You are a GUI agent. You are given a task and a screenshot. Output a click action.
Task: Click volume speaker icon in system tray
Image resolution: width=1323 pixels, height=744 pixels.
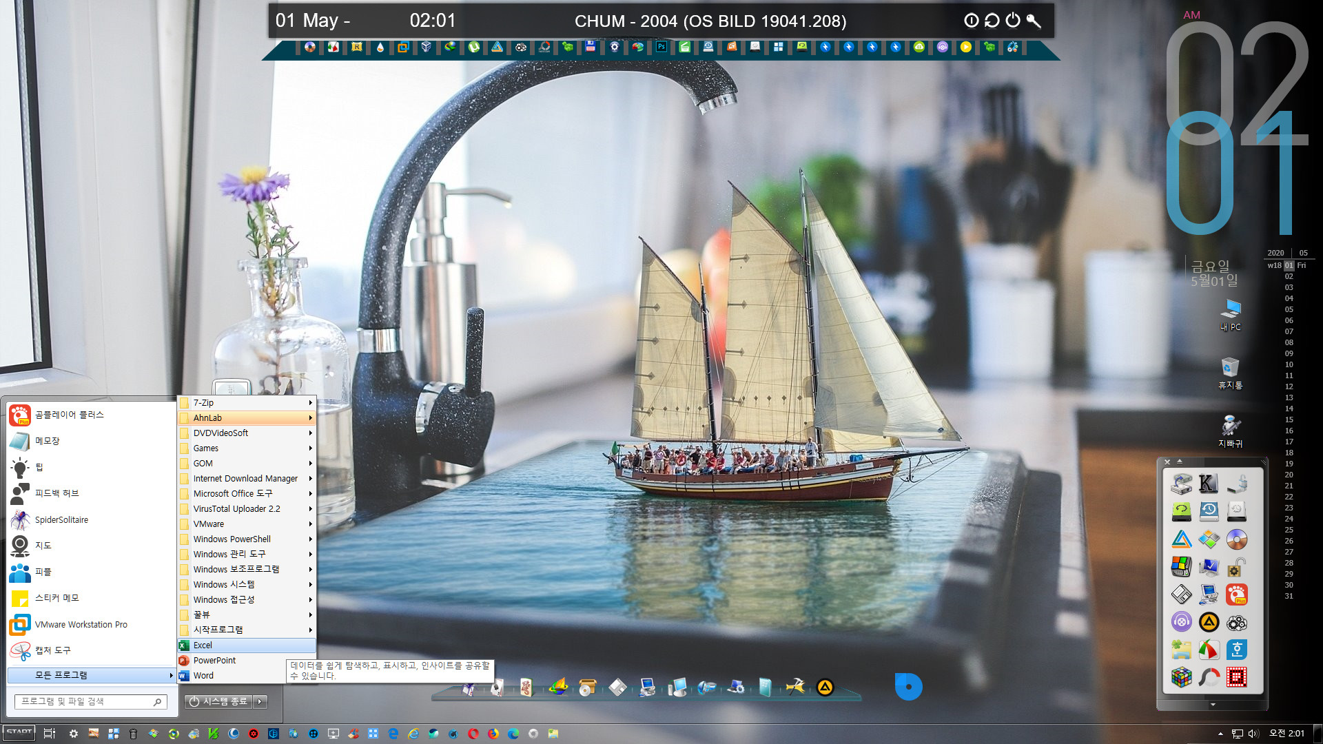pos(1253,734)
